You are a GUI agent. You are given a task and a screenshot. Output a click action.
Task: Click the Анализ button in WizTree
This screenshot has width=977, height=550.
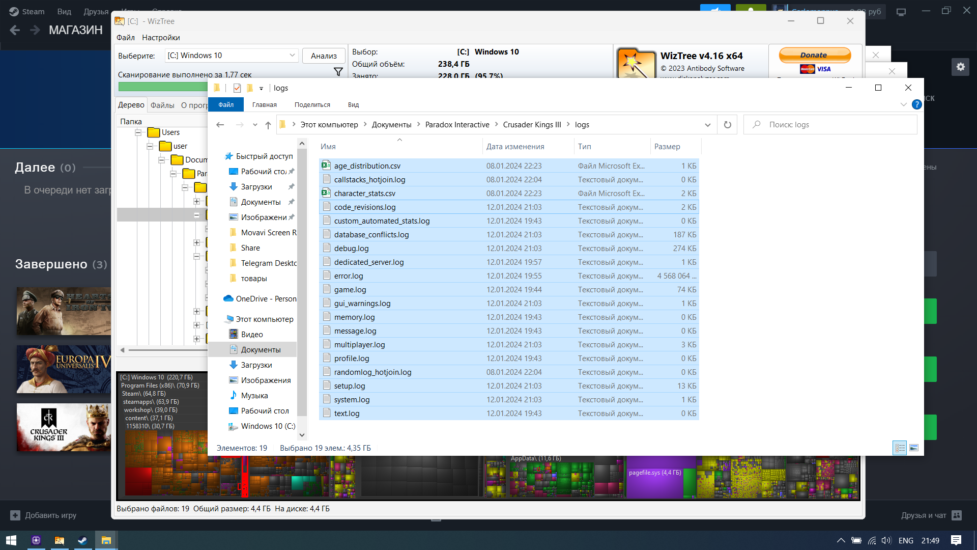tap(324, 56)
